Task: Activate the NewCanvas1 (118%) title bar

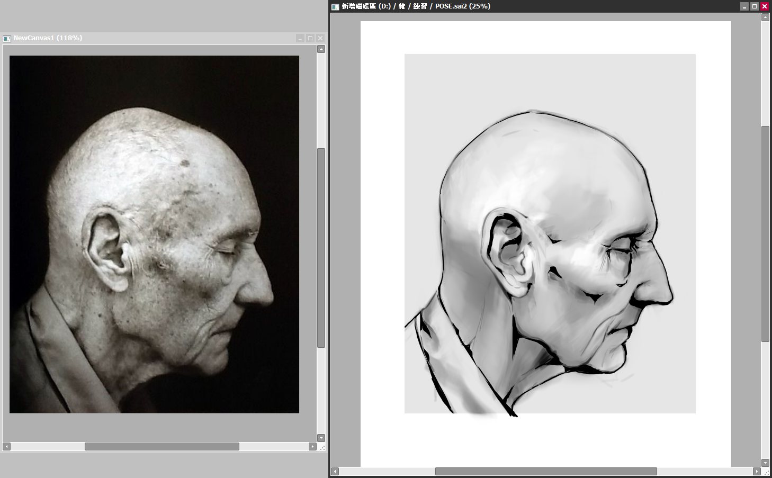Action: coord(159,38)
